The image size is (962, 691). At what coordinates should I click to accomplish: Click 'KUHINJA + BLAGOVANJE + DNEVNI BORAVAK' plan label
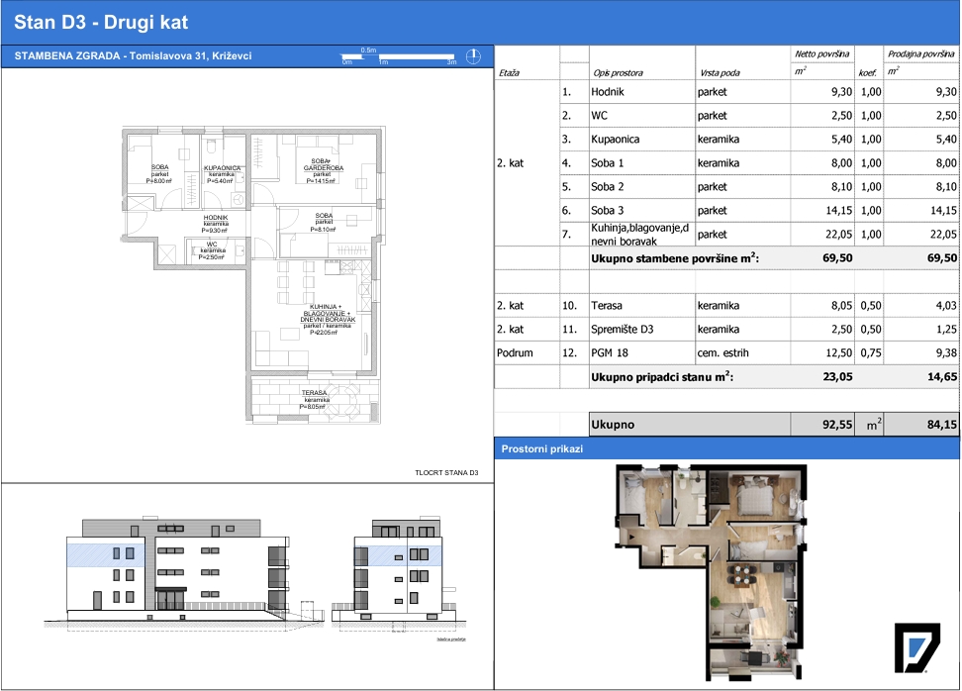pyautogui.click(x=328, y=313)
